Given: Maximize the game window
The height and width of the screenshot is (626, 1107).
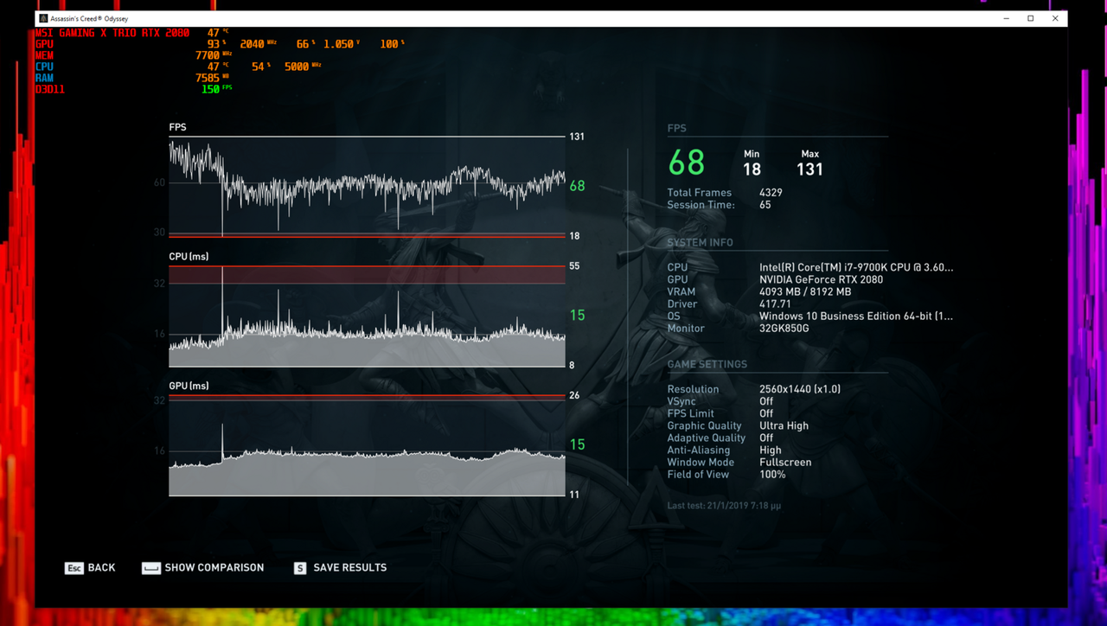Looking at the screenshot, I should [1031, 18].
